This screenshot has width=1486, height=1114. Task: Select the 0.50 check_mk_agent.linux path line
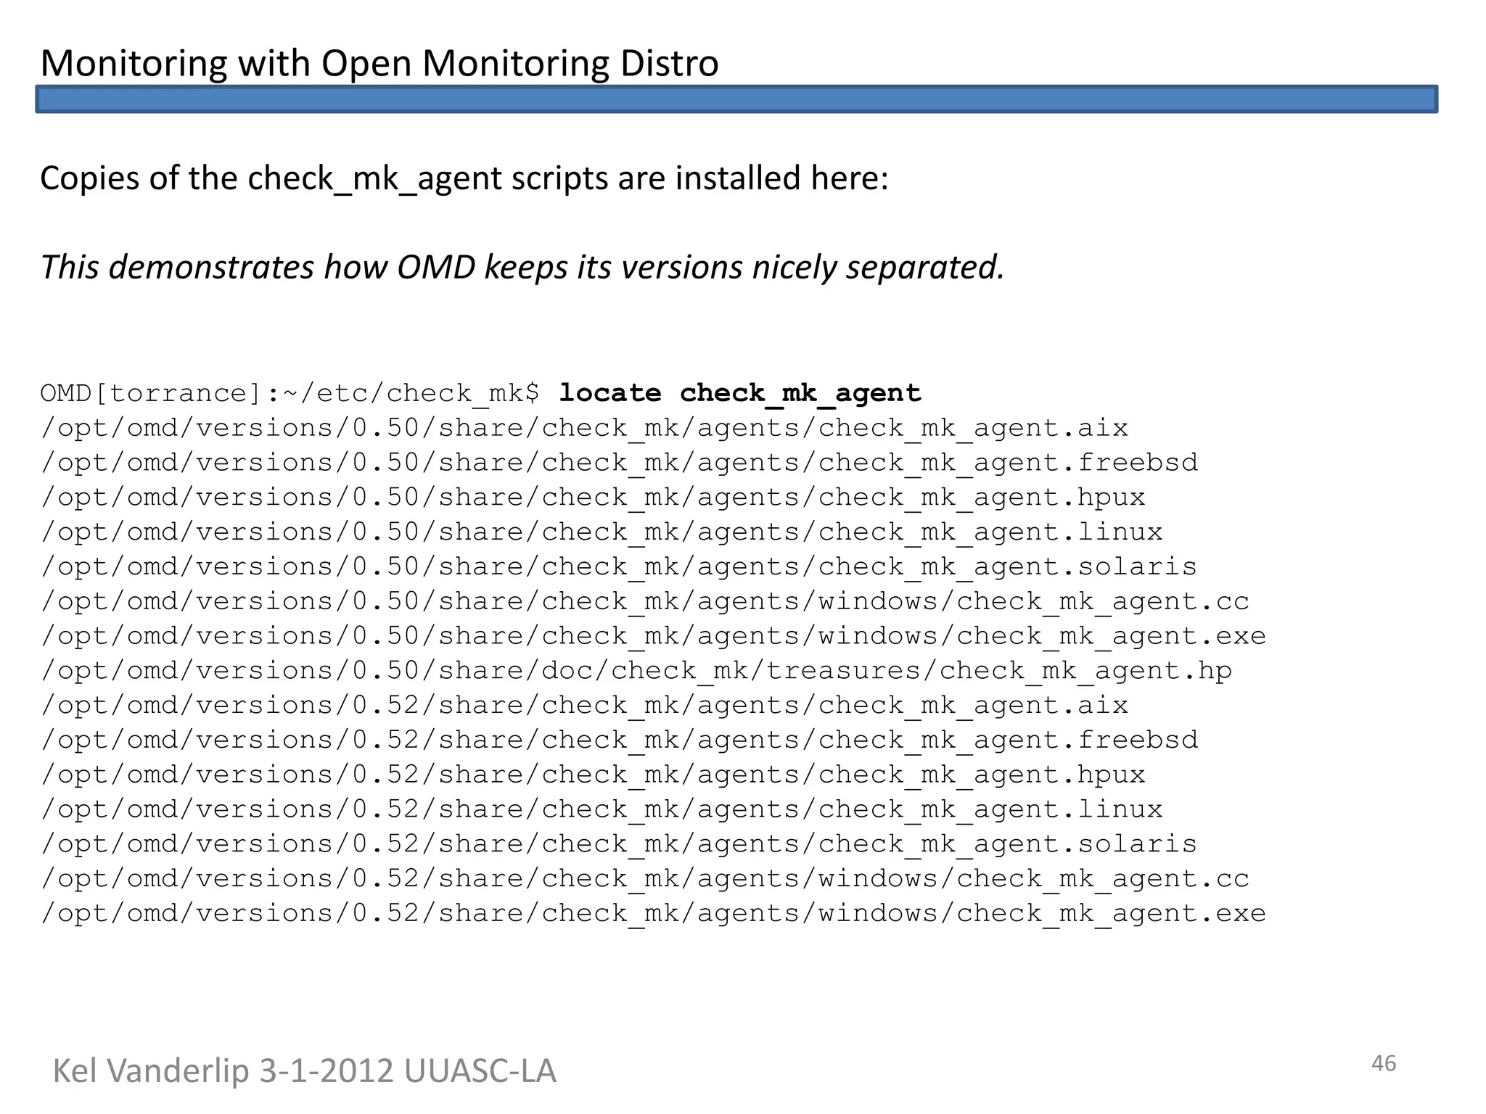(x=602, y=532)
